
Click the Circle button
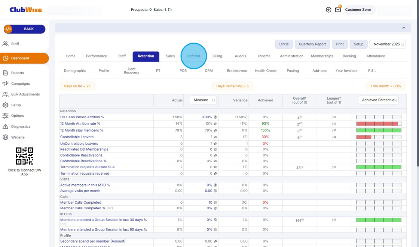(284, 44)
